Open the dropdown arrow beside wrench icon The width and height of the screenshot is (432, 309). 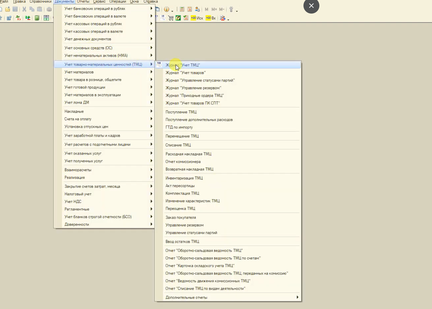pos(237,11)
